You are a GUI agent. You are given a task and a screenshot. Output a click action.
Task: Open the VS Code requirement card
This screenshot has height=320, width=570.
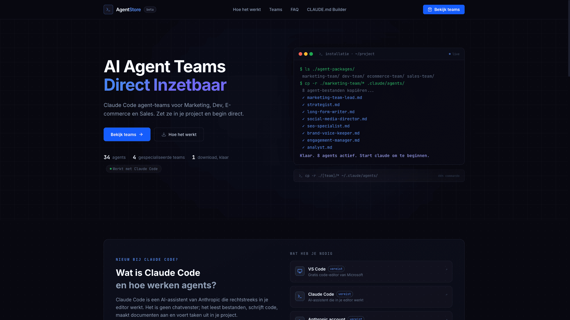(x=371, y=272)
